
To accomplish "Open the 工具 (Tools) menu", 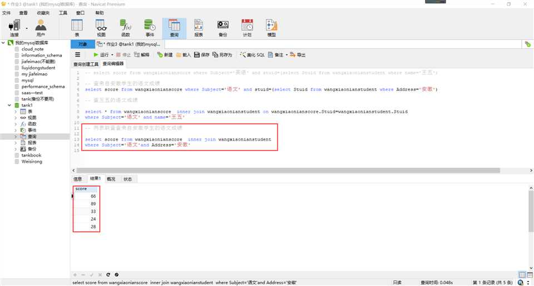I will tap(63, 13).
